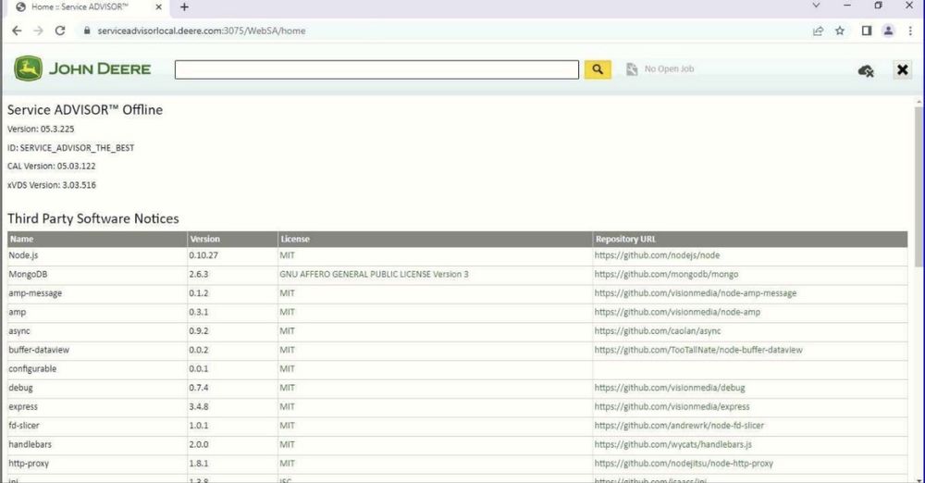Open the wycats/handlebars.js repository URL
925x483 pixels.
coord(673,445)
